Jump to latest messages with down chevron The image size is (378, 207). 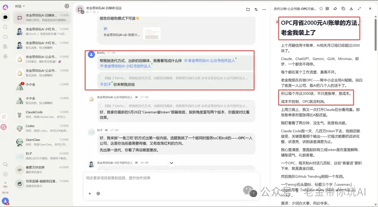(x=171, y=163)
